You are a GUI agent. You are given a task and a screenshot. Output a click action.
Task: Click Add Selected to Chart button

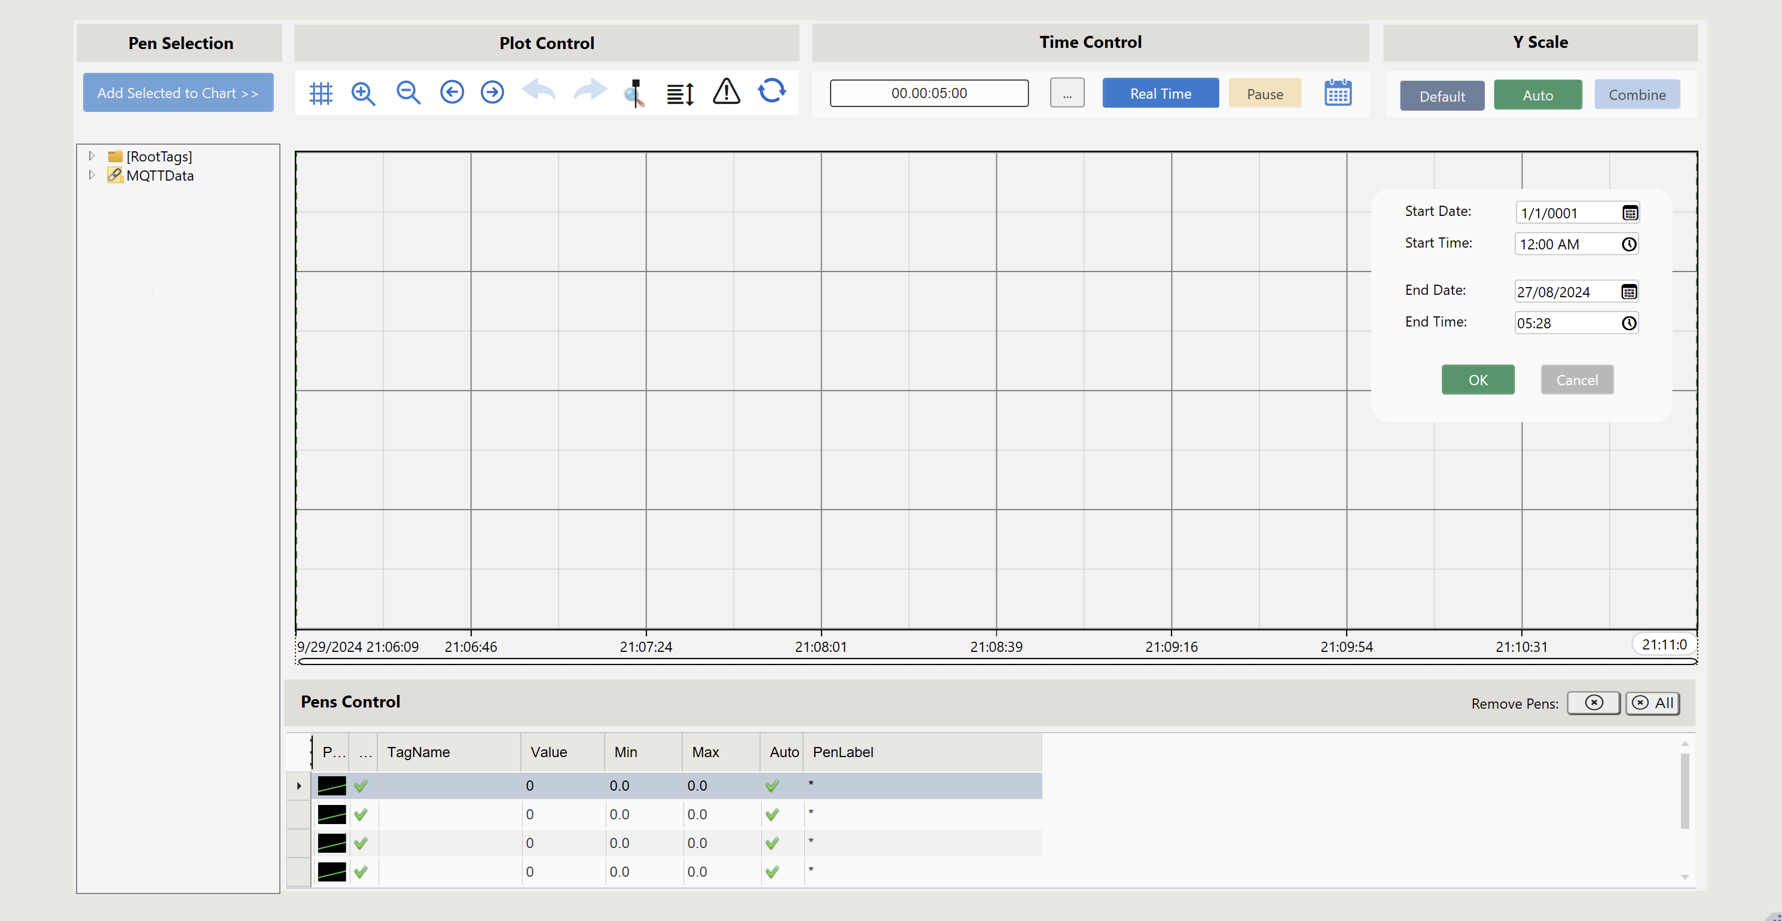(178, 93)
